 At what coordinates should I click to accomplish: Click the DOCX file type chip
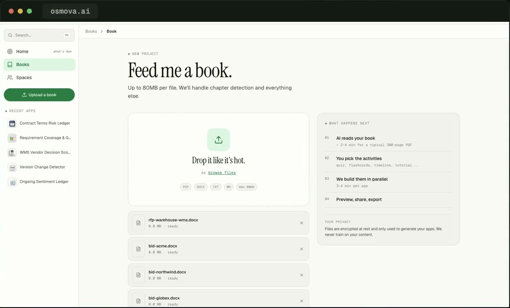(201, 187)
